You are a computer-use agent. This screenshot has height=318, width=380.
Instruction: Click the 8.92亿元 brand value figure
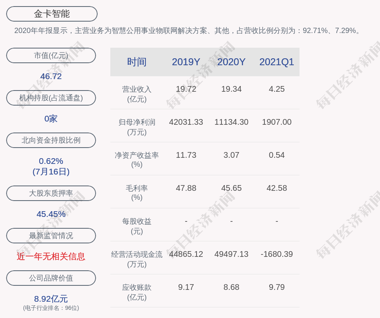pyautogui.click(x=51, y=298)
